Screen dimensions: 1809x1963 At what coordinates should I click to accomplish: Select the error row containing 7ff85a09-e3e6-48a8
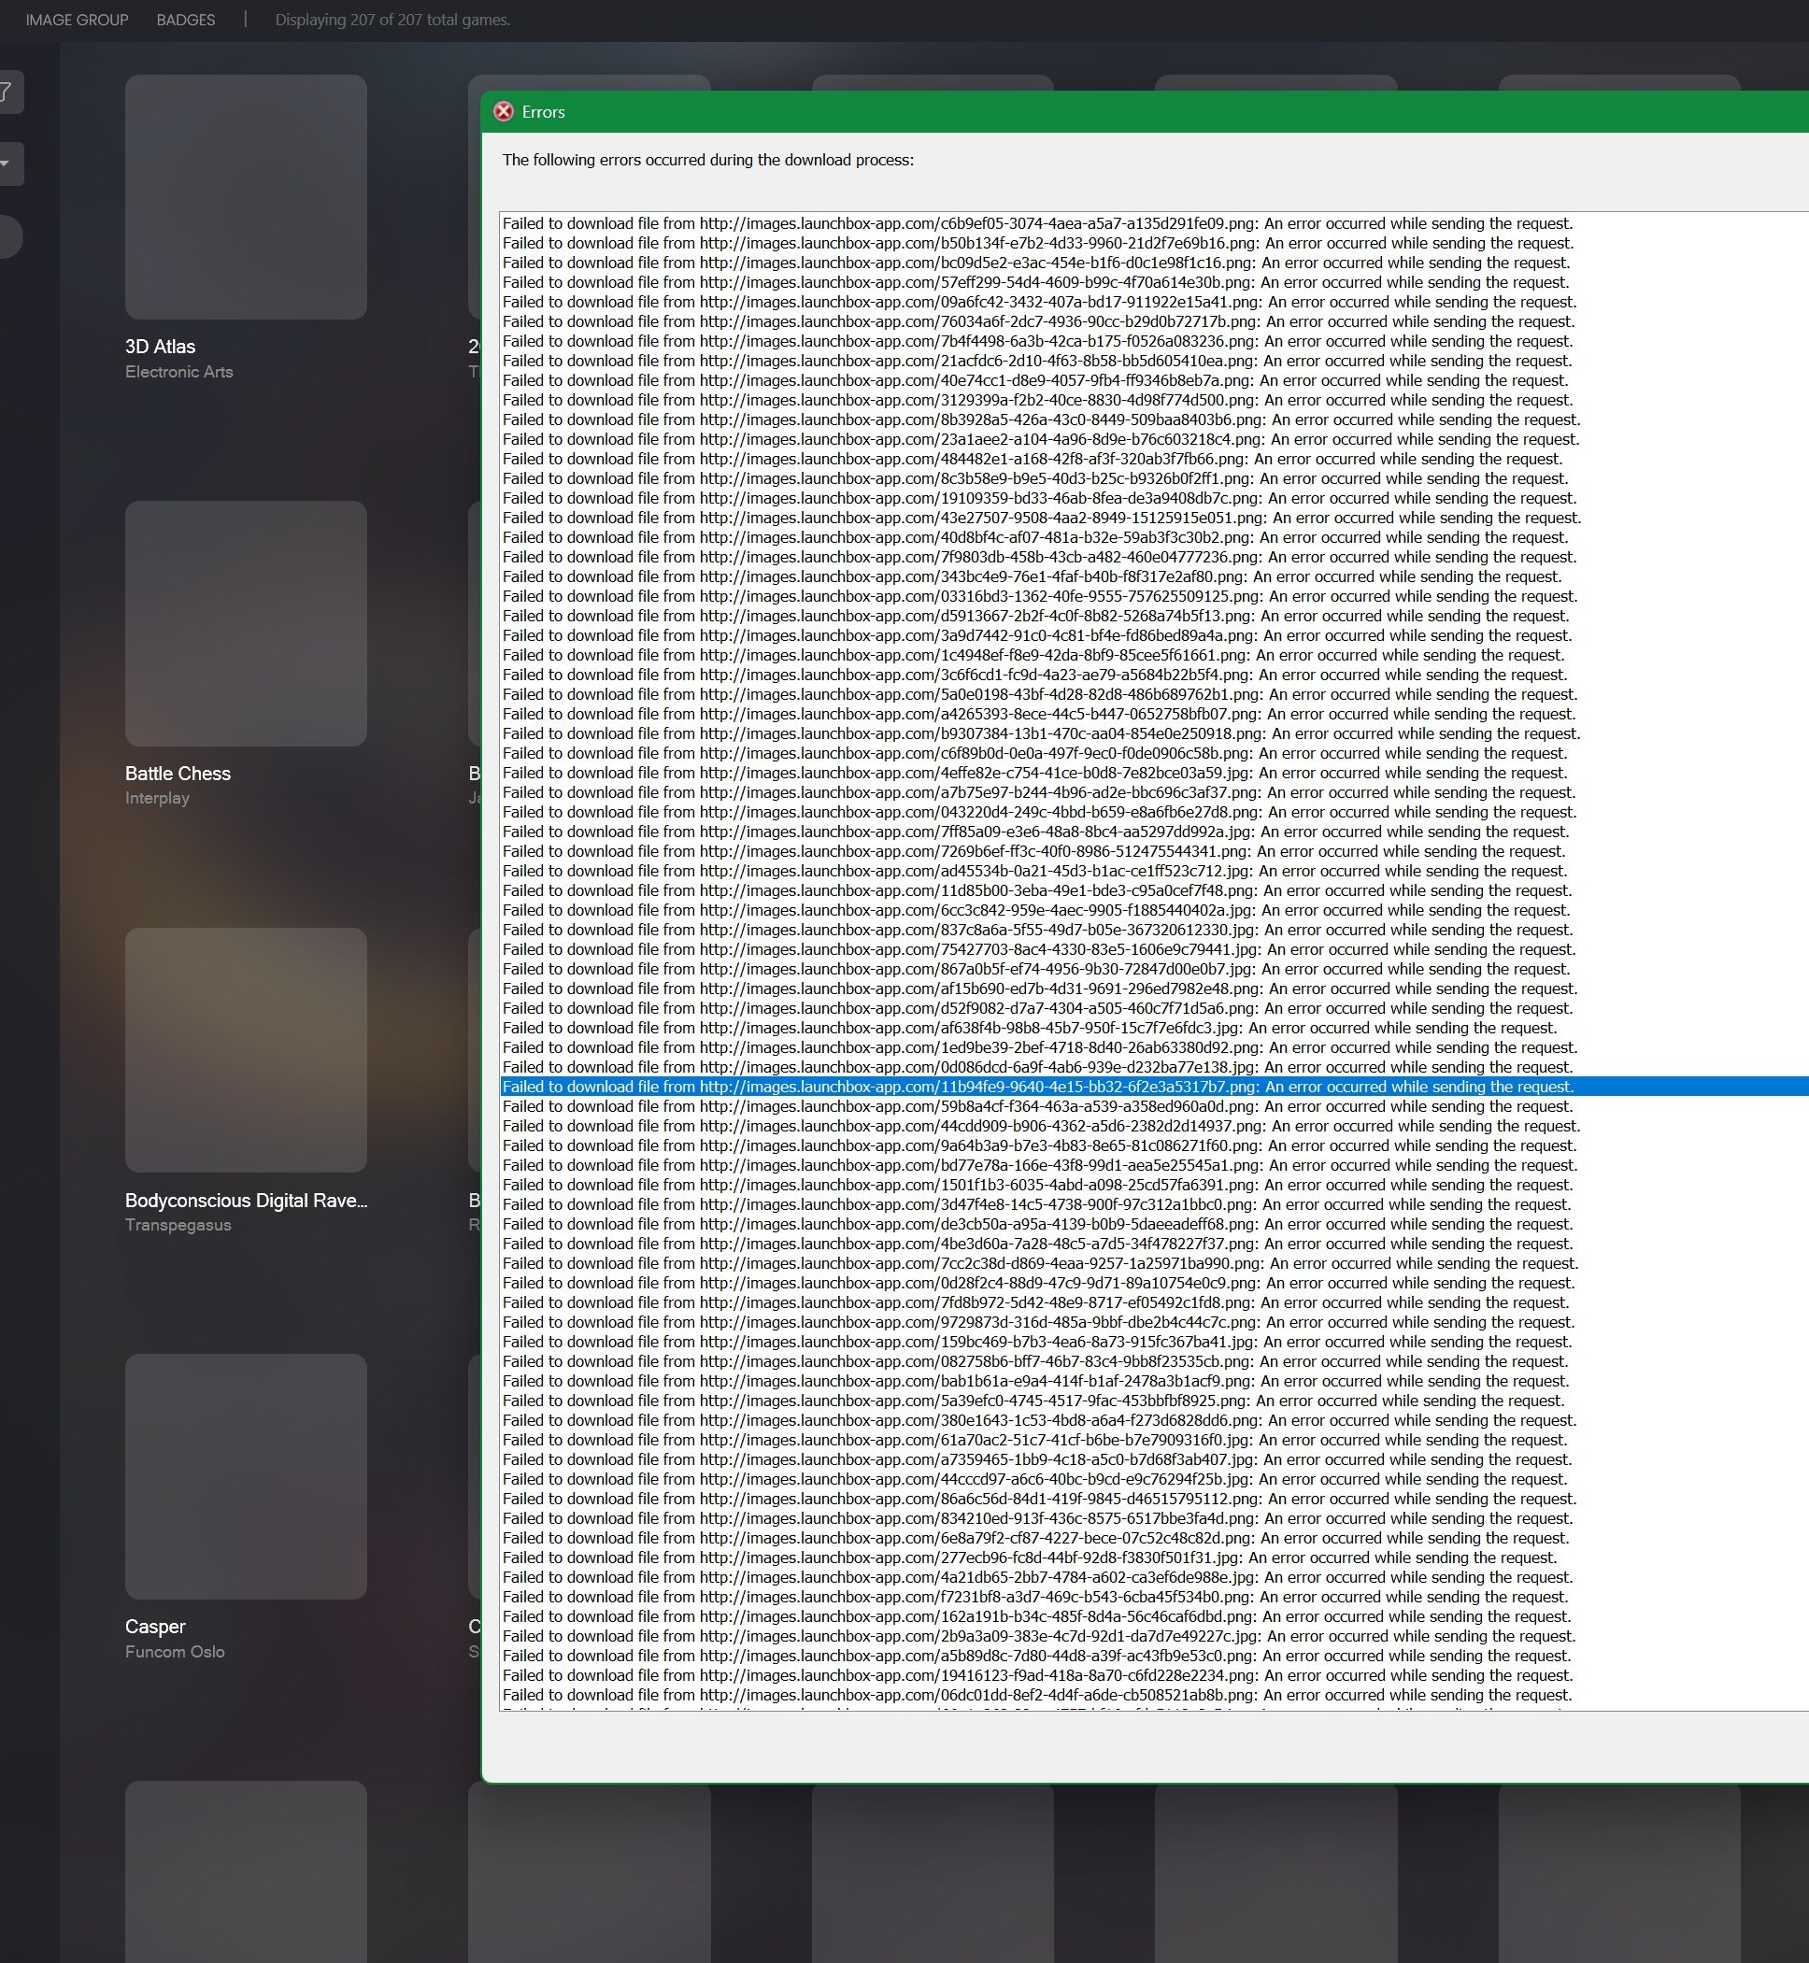pyautogui.click(x=1154, y=832)
